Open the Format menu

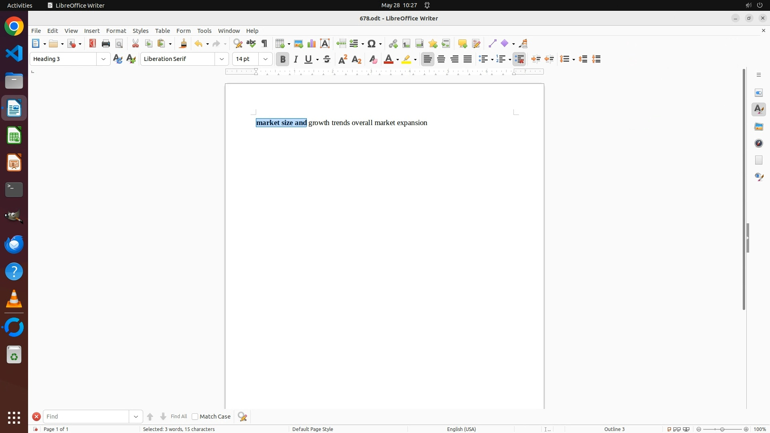(x=116, y=31)
